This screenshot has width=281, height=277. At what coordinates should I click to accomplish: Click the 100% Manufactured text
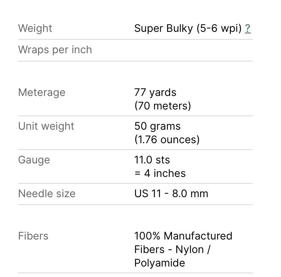[183, 236]
